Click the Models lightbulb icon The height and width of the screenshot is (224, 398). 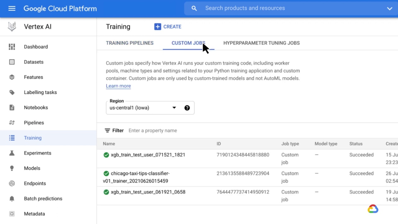12,168
